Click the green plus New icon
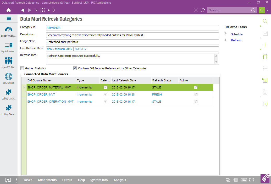This screenshot has height=184, width=271. tap(265, 45)
